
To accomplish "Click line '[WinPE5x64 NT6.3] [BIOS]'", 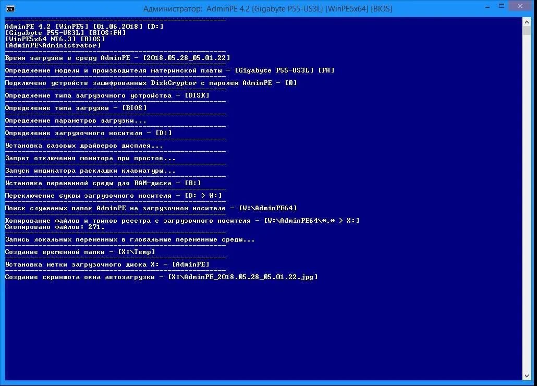I will (55, 39).
